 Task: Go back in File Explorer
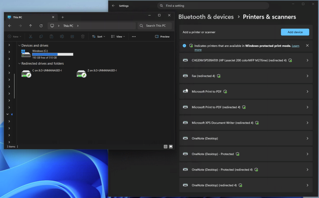(x=10, y=26)
